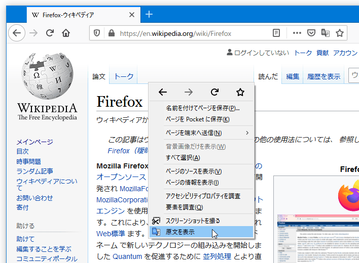Click the Wikipedia globe logo
This screenshot has height=263, width=359.
tap(47, 76)
